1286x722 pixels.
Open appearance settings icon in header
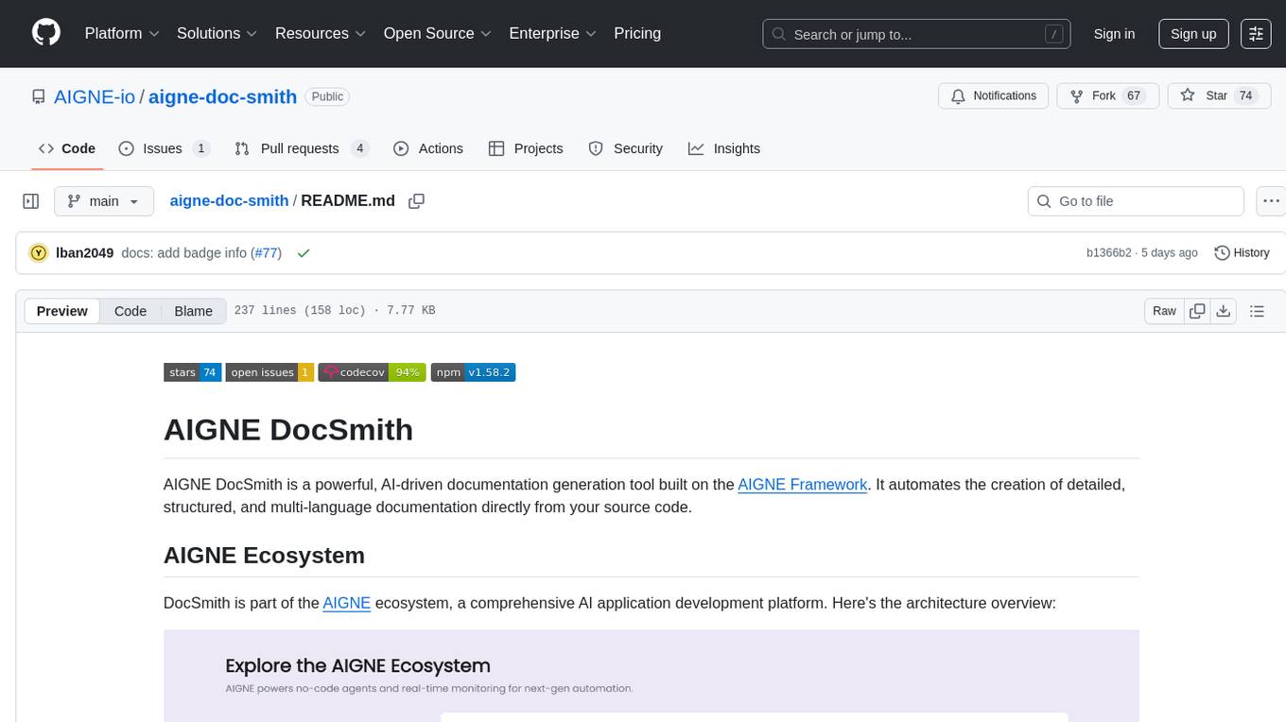click(1256, 34)
